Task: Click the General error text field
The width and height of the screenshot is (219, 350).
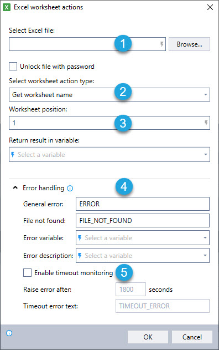Action: point(143,204)
